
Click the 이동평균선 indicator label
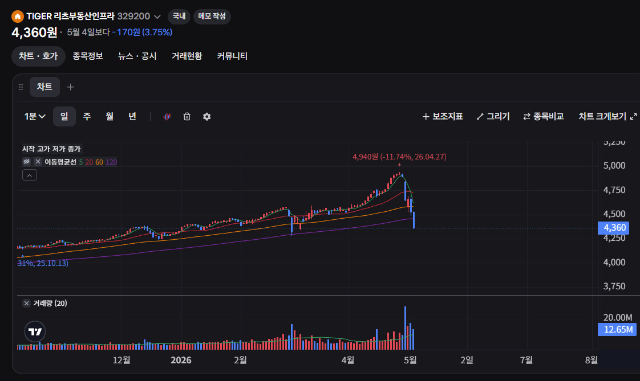tap(60, 162)
